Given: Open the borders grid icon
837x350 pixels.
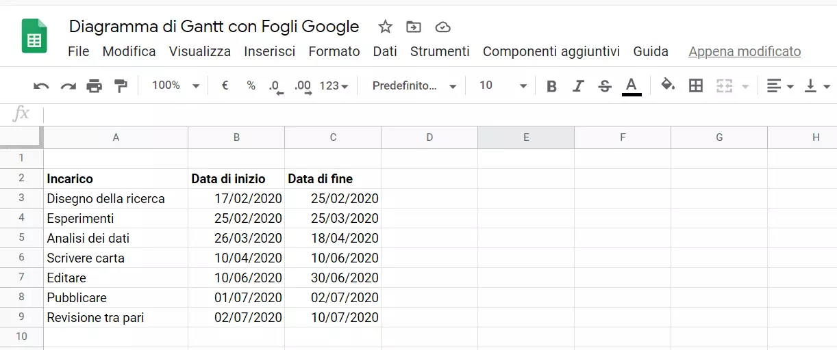Looking at the screenshot, I should coord(696,85).
